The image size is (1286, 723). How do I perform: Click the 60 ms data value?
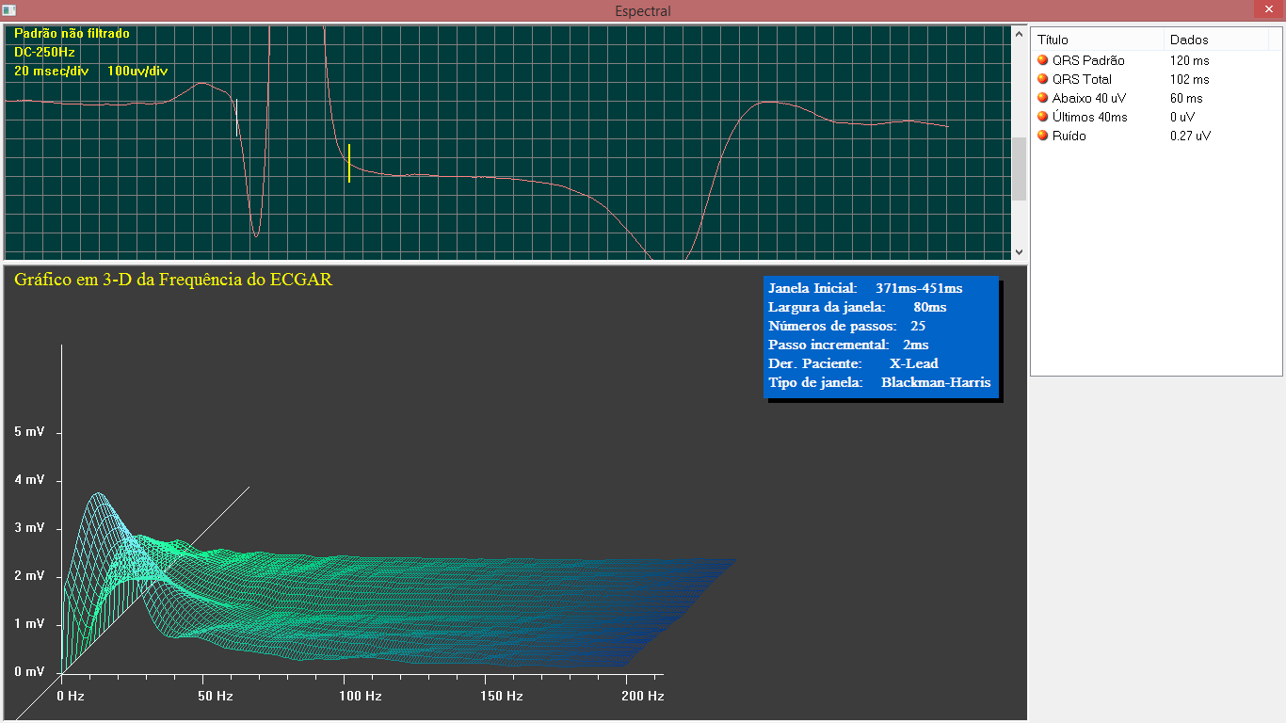[x=1186, y=98]
